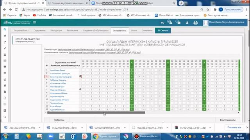Click 'Показать все' in the downloads bar
250x140 pixels.
point(234,128)
